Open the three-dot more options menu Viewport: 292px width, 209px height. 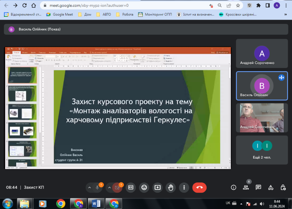point(184,187)
